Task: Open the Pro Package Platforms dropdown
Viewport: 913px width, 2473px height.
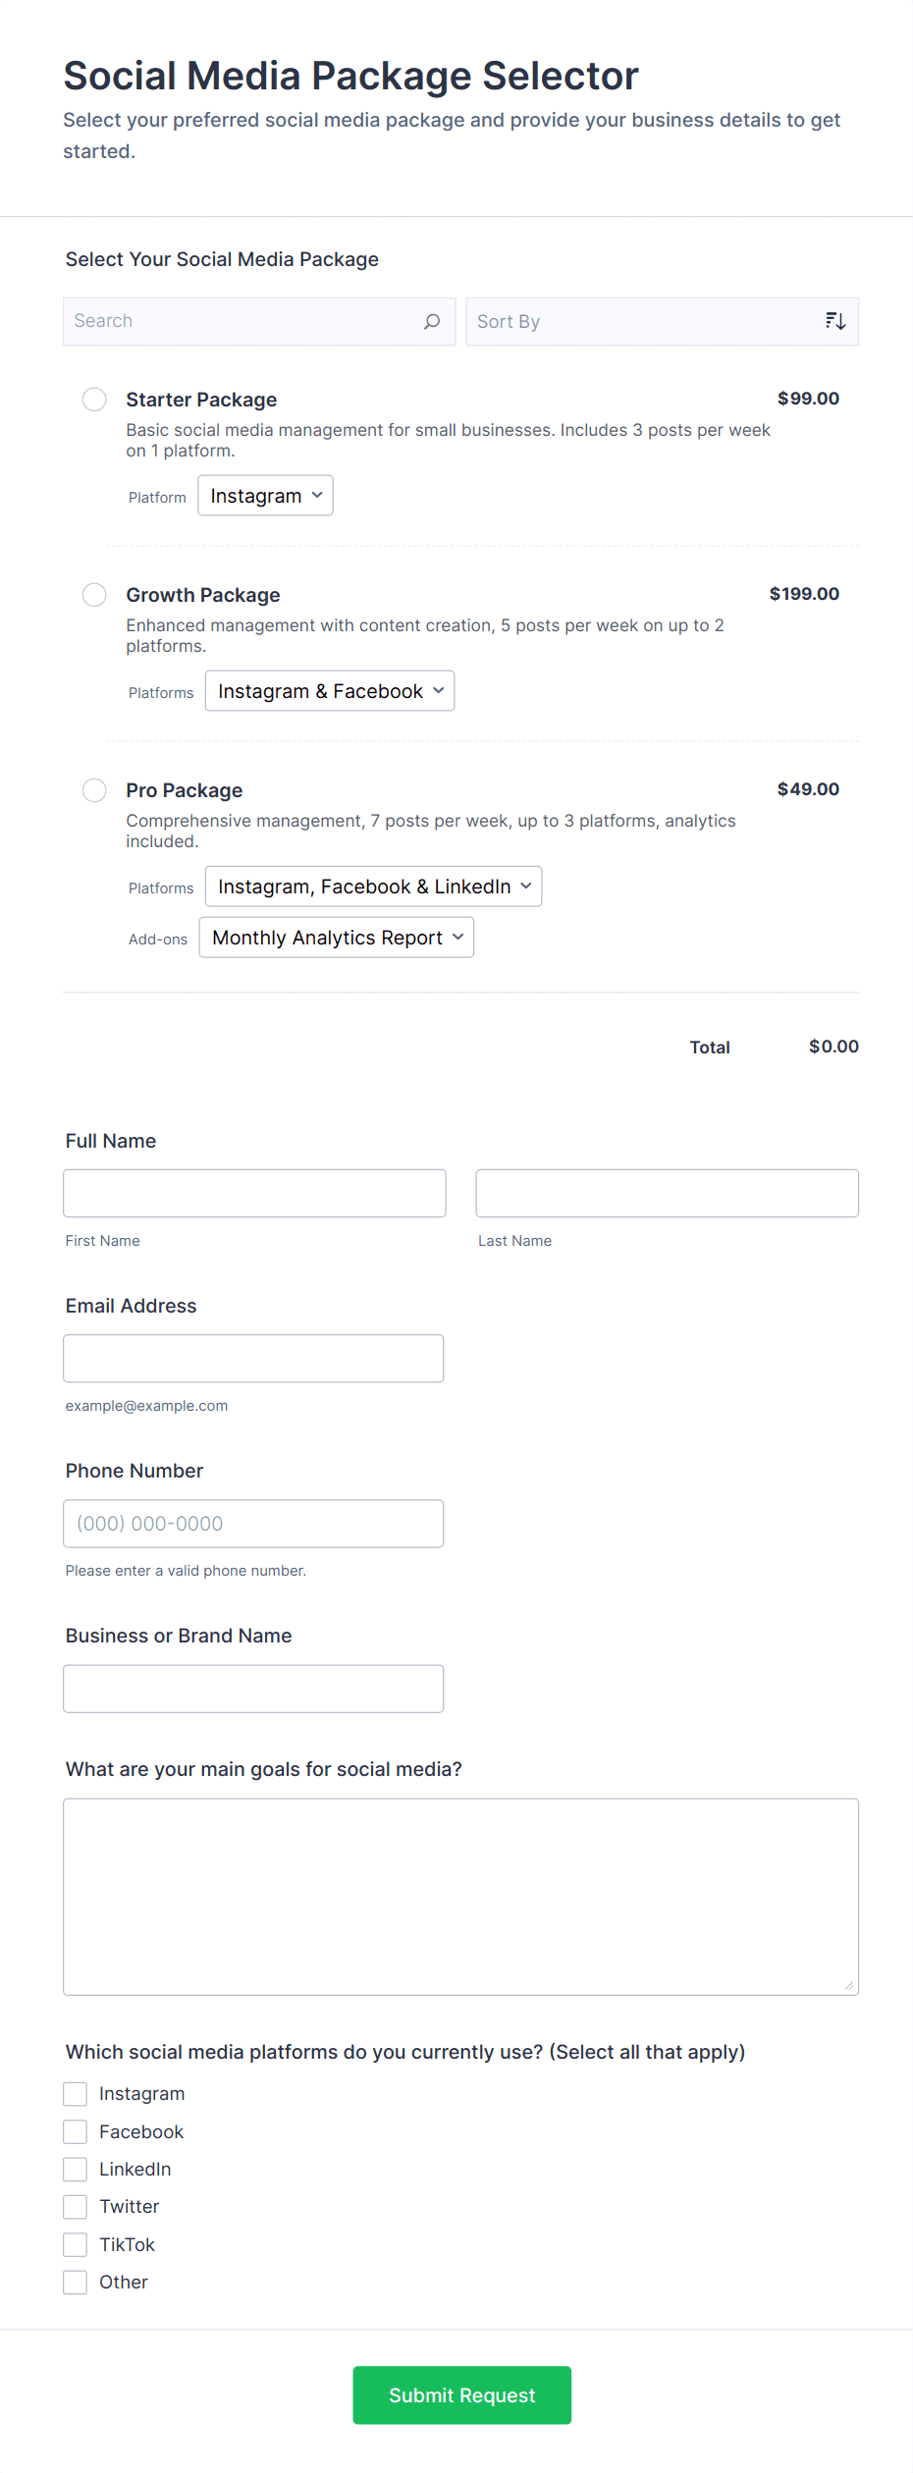Action: coord(373,887)
